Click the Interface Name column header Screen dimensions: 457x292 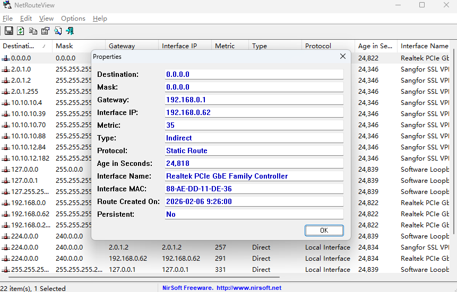pos(424,46)
